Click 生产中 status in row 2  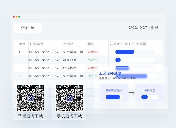point(92,60)
